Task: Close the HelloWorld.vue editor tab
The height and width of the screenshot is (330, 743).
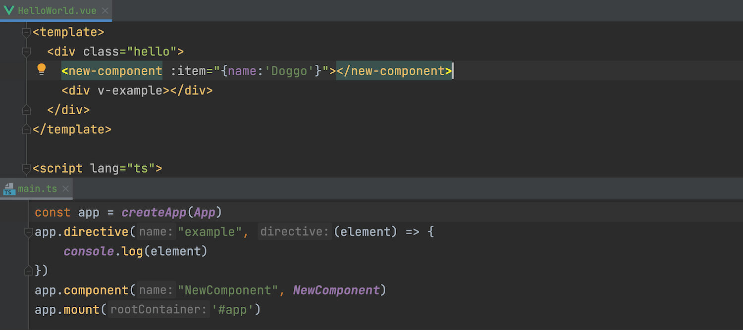Action: [105, 10]
